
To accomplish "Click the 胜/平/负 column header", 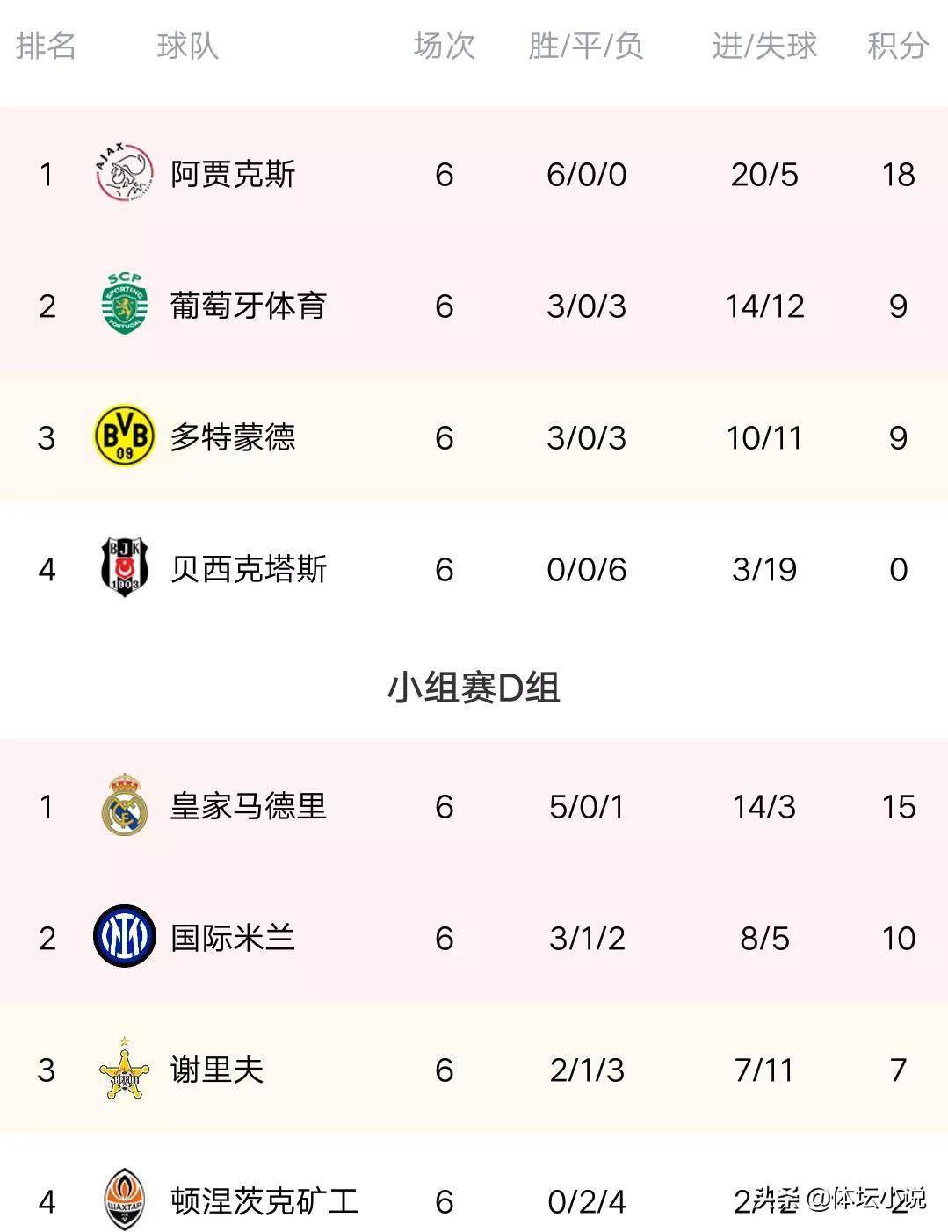I will [x=586, y=46].
